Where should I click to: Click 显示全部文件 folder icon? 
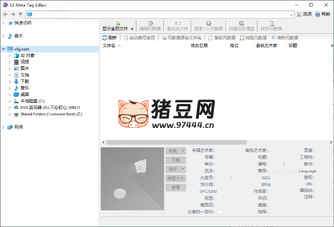coord(118,23)
